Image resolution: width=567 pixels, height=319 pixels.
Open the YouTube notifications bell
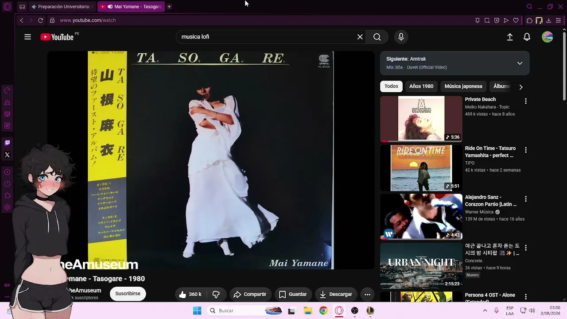pos(527,37)
